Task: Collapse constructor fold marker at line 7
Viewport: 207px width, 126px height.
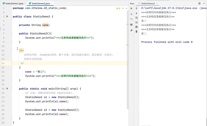Action: [12, 34]
